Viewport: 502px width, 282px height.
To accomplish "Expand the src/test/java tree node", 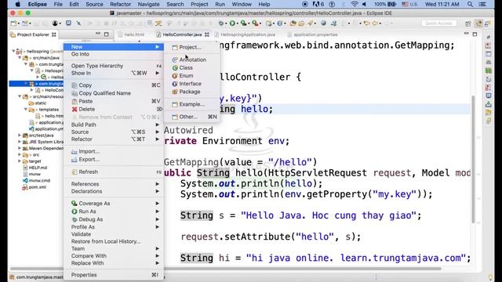I will (x=20, y=136).
